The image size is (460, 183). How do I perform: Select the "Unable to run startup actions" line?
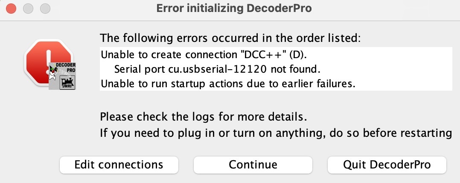[x=228, y=84]
